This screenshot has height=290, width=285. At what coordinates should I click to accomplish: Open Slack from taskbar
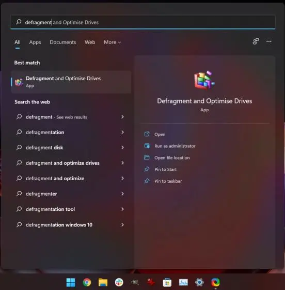119,282
